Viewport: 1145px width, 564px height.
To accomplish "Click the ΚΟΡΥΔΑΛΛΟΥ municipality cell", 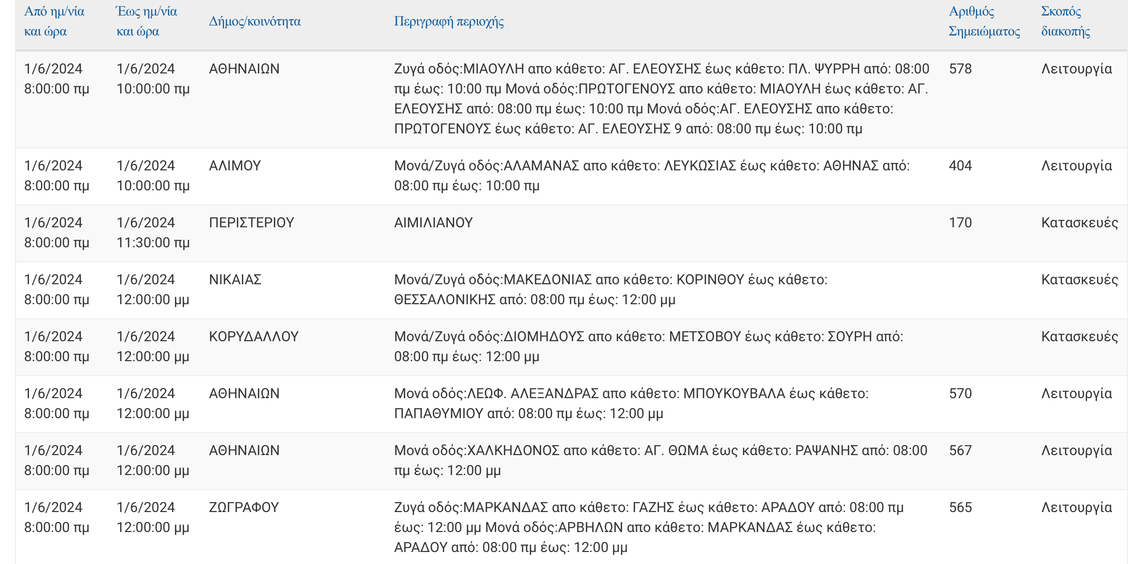I will 253,337.
